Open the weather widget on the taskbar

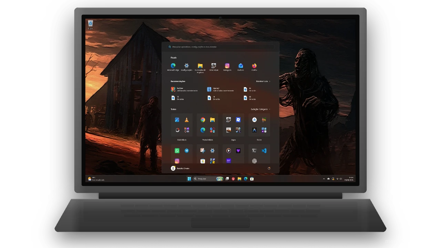(x=96, y=179)
